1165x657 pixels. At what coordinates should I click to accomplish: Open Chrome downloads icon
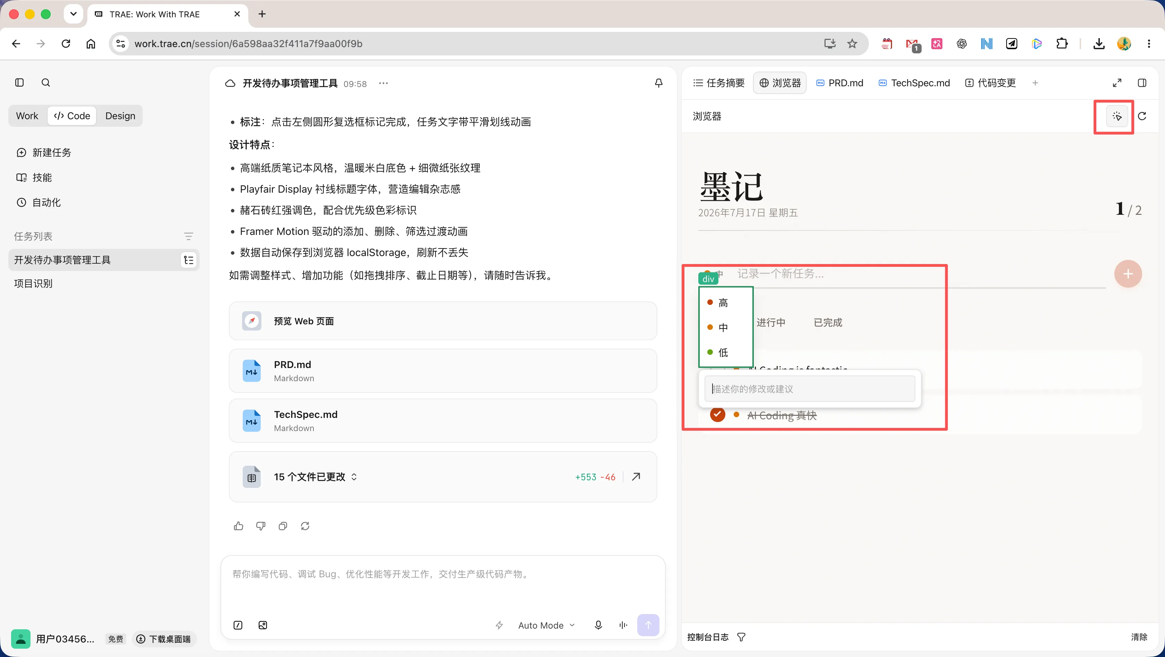point(1099,44)
